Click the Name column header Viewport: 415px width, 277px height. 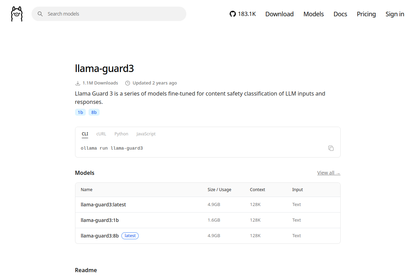click(87, 190)
